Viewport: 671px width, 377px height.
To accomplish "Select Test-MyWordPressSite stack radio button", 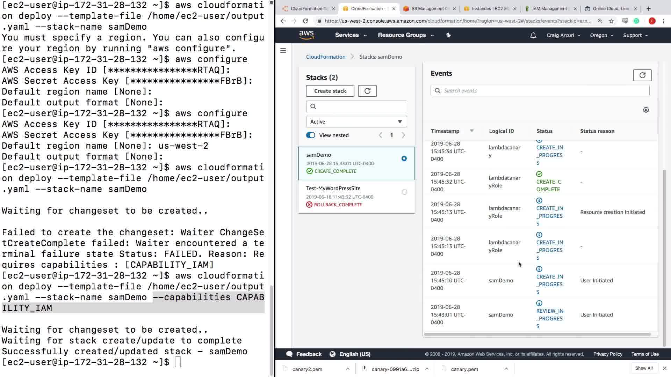I will click(404, 192).
